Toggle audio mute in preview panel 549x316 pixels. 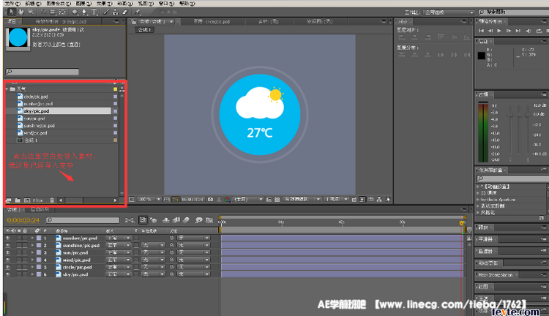[529, 31]
